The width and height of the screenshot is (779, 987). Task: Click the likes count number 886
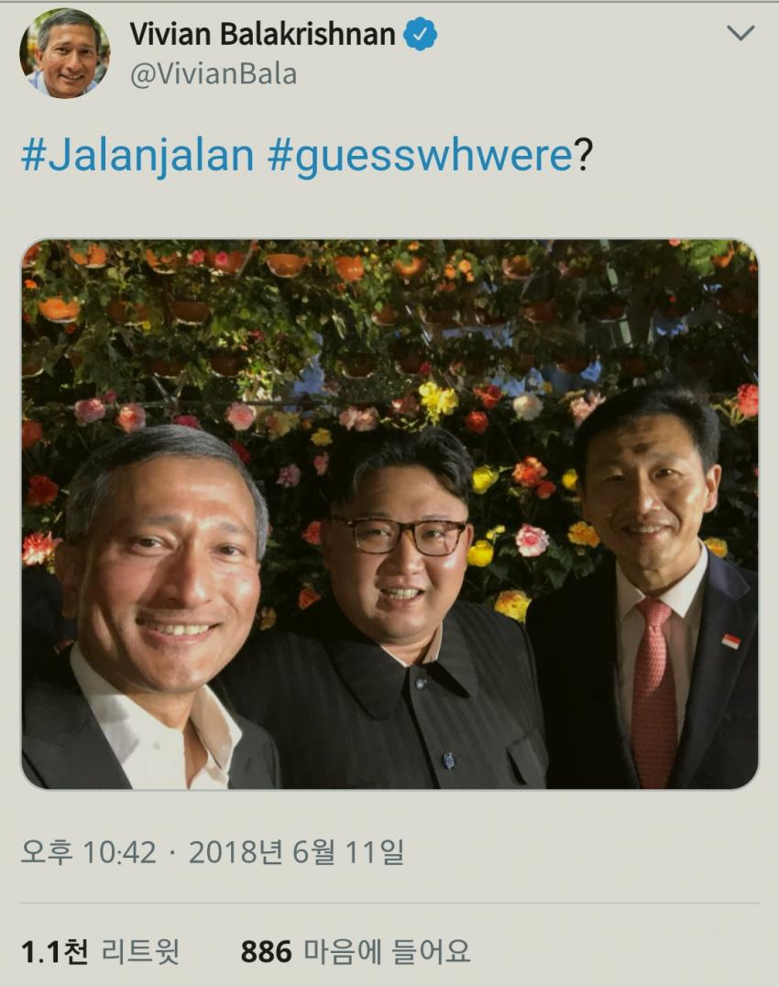pos(266,951)
